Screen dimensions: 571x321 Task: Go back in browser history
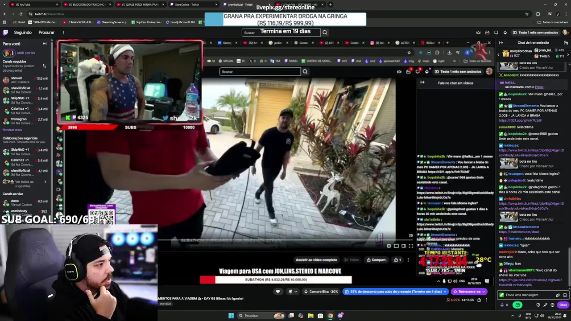pyautogui.click(x=5, y=14)
